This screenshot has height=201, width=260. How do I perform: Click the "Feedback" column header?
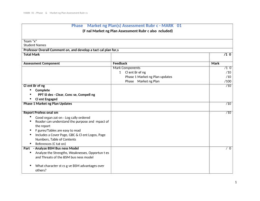coord(120,63)
